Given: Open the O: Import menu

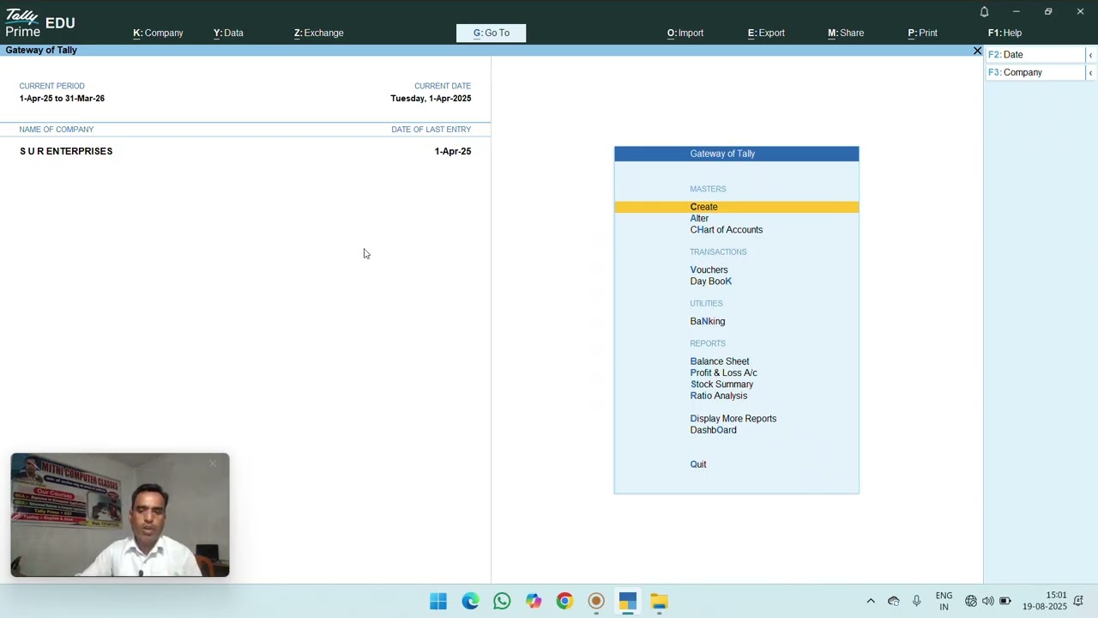Looking at the screenshot, I should (685, 33).
